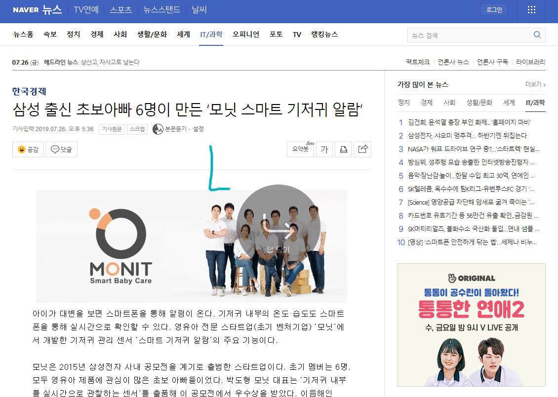558x397 pixels.
Task: Go to the 세계 main navigation tab
Action: click(184, 35)
